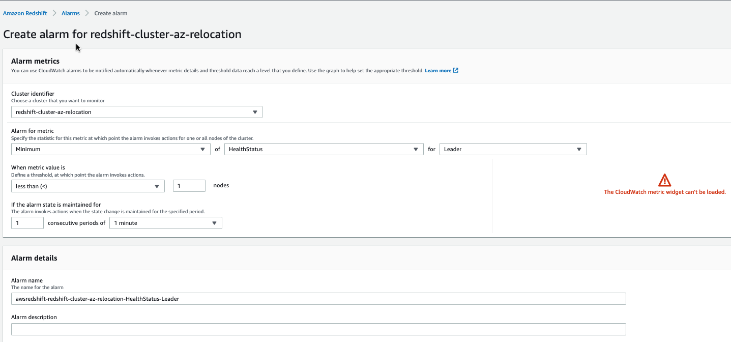Go to the Alarms breadcrumb
The width and height of the screenshot is (731, 342).
pos(71,13)
